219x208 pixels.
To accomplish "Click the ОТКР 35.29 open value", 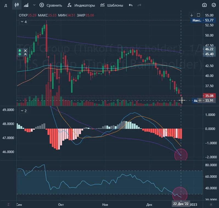I will point(27,15).
